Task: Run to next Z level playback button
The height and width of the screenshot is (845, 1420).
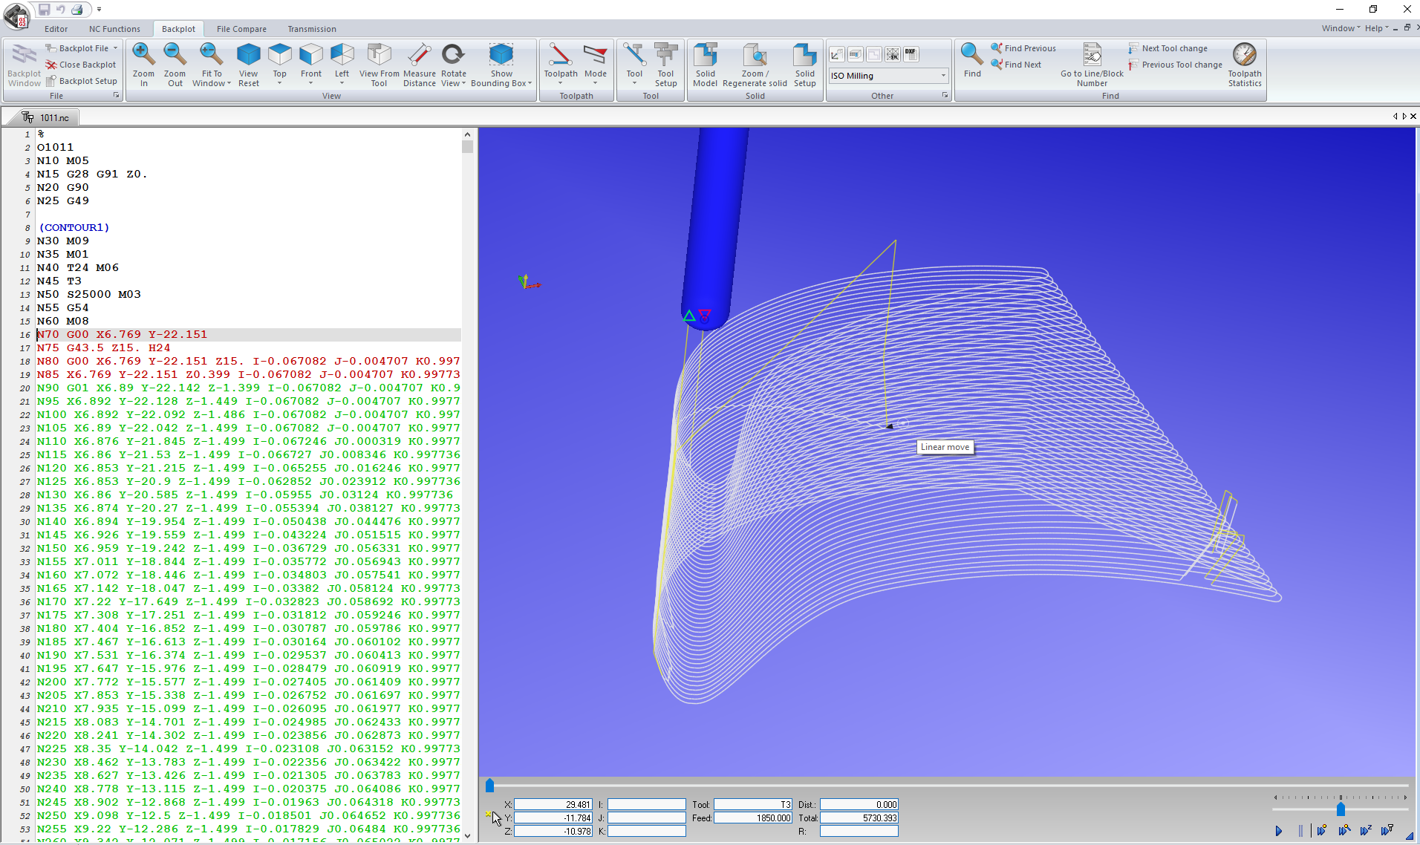Action: coord(1365,831)
